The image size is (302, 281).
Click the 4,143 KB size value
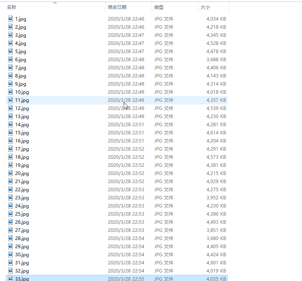(x=216, y=76)
